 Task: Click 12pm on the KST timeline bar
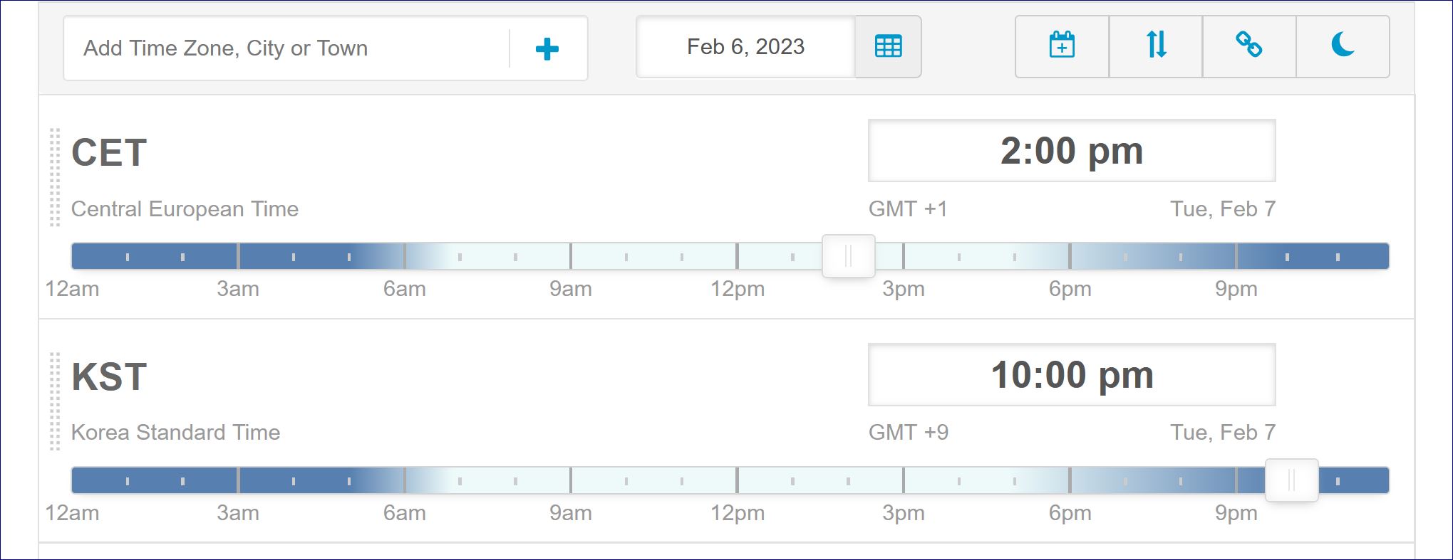[738, 480]
